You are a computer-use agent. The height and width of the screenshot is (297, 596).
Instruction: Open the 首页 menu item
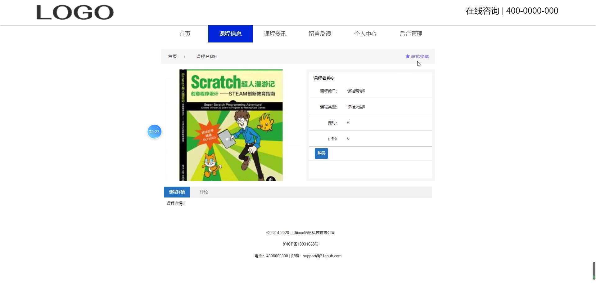(184, 34)
